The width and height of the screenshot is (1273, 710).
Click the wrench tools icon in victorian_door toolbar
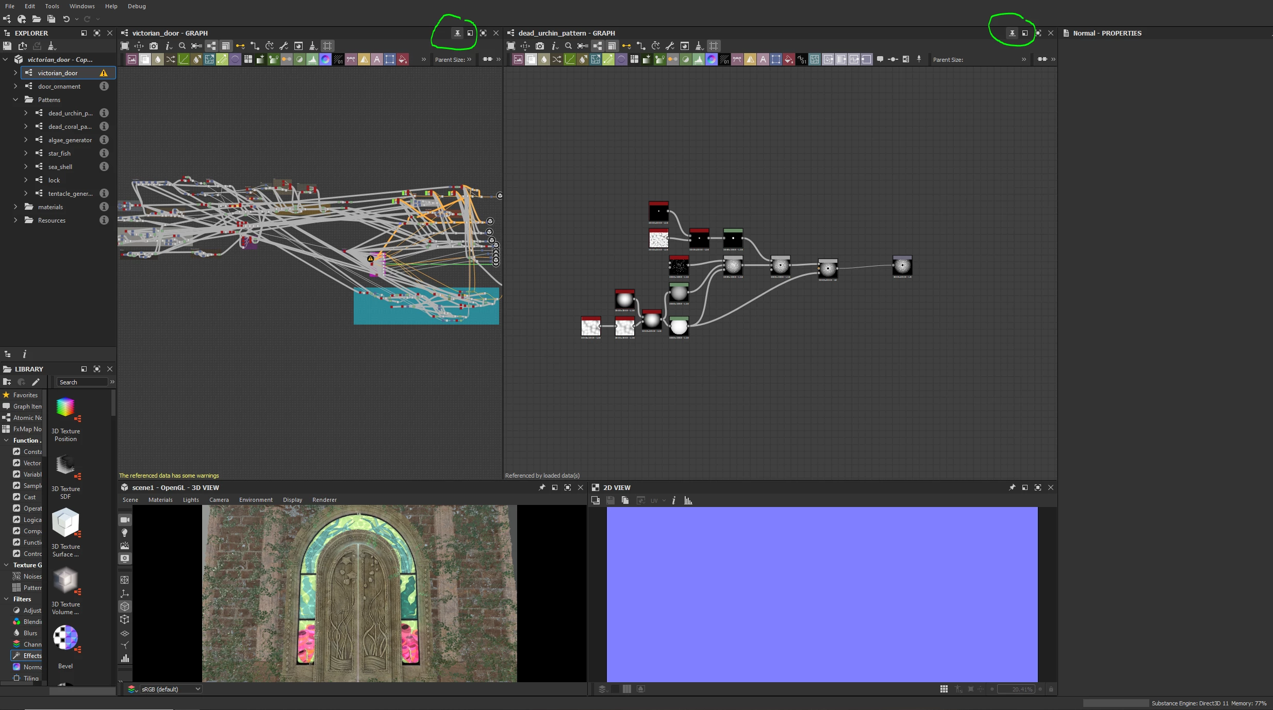tap(284, 46)
